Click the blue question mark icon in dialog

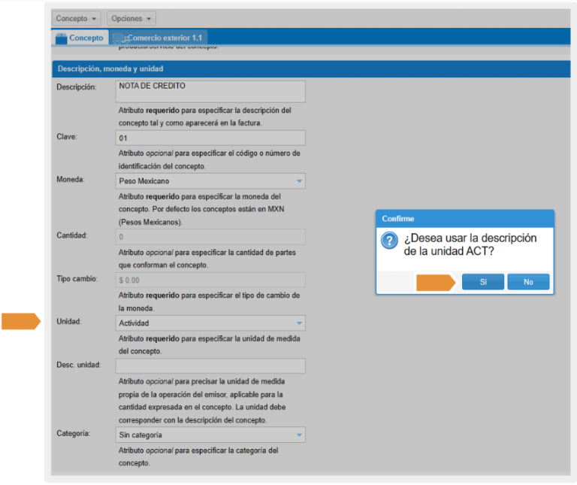point(389,241)
